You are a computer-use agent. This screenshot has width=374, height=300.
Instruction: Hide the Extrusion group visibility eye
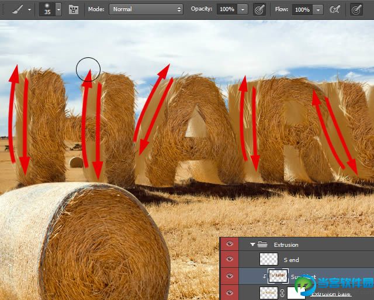click(x=230, y=244)
